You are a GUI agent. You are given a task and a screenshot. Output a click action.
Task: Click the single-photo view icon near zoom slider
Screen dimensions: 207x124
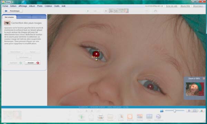(x=189, y=111)
